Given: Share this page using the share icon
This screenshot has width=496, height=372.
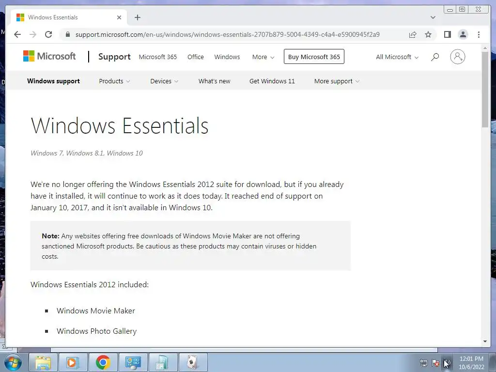Looking at the screenshot, I should point(413,34).
